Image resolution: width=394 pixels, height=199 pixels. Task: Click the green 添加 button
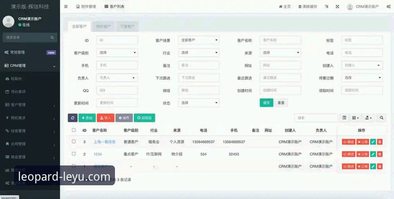[87, 118]
